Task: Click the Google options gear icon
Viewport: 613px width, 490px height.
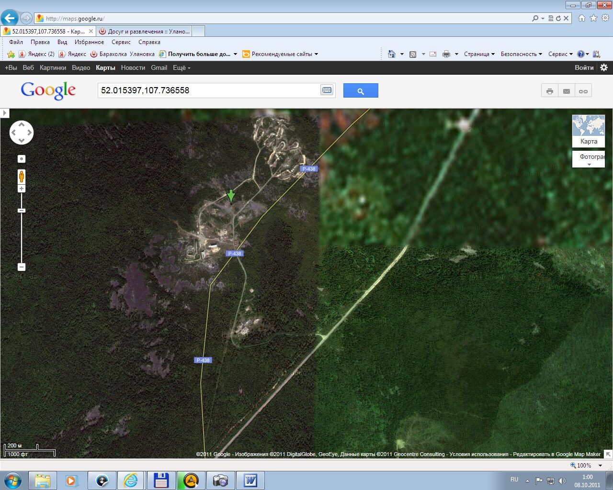Action: [604, 67]
